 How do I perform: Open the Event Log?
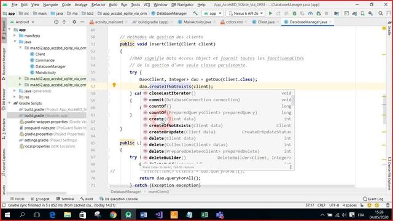tap(373, 199)
